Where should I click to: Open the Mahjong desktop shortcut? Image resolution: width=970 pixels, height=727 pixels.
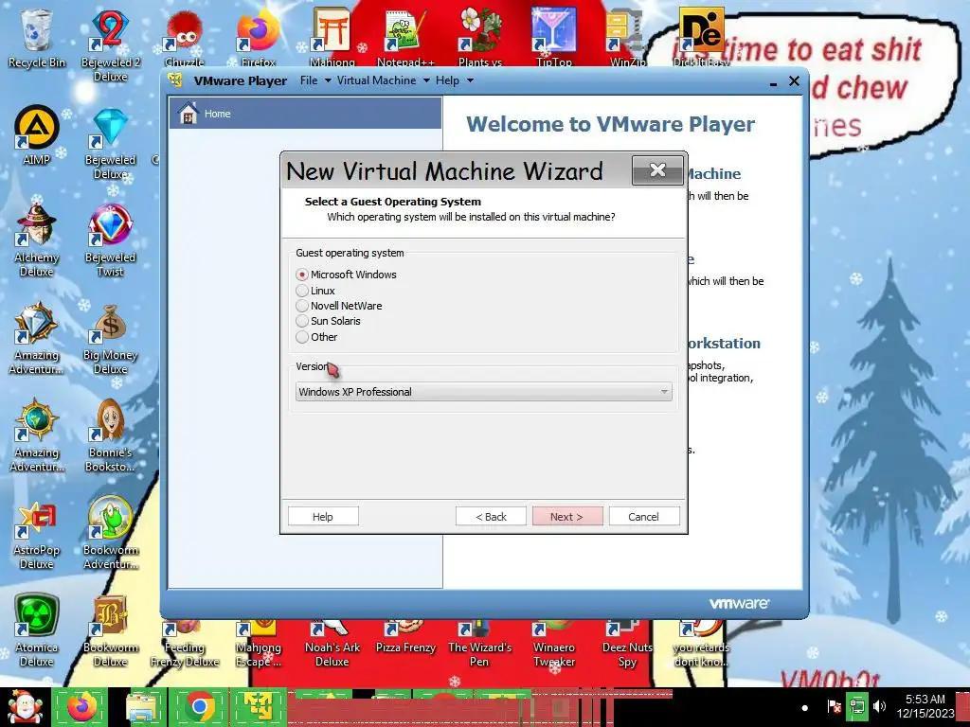tap(332, 38)
